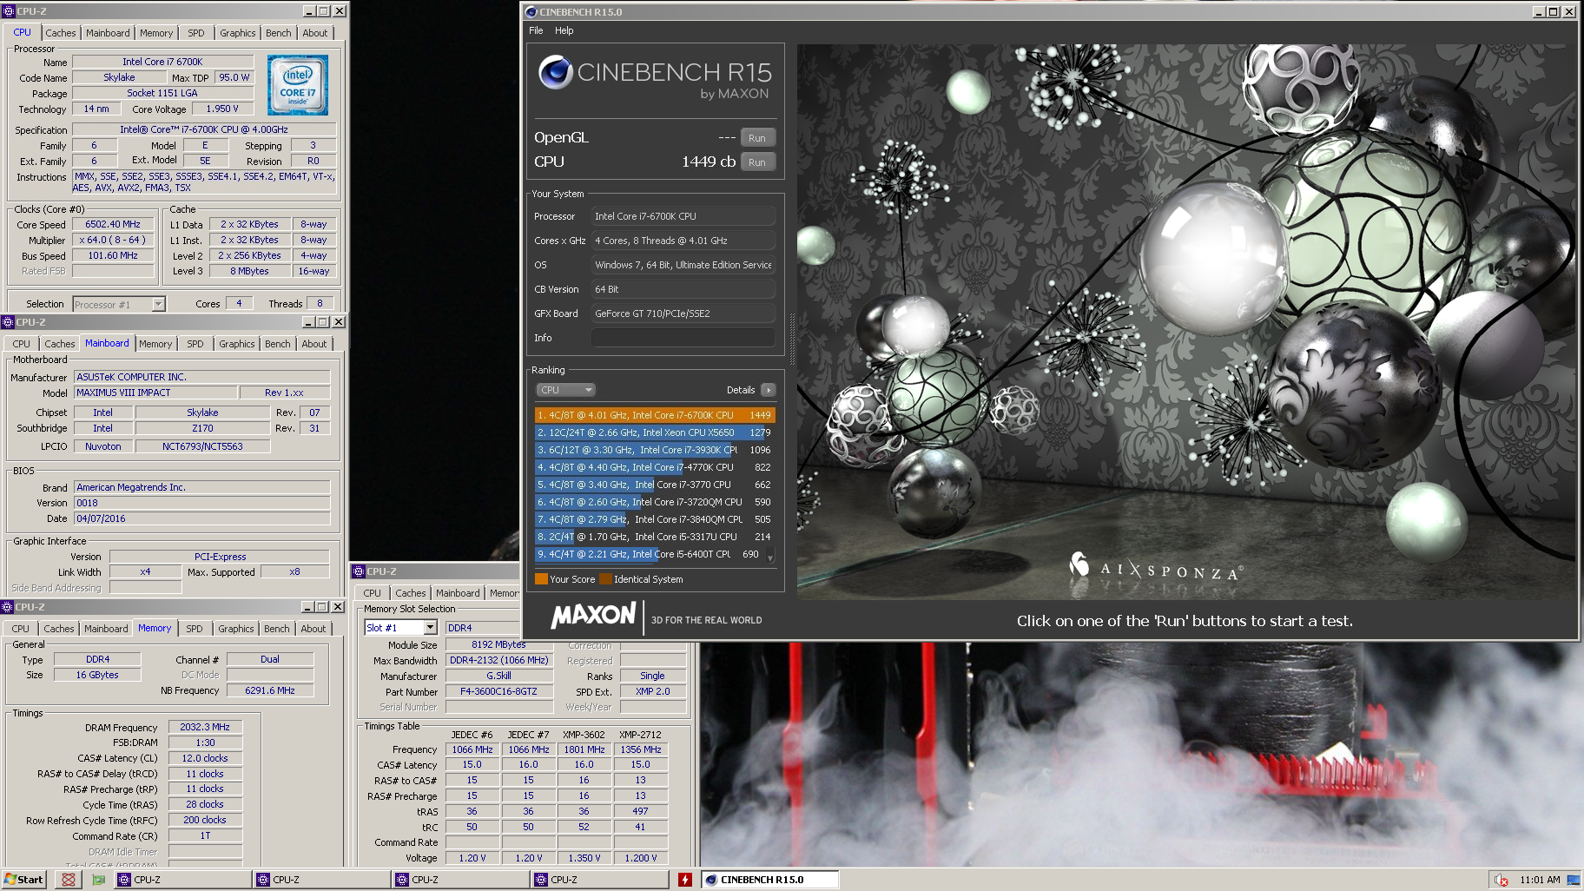
Task: Click the BIOS date 04/07/2016
Action: (202, 518)
